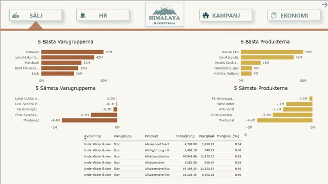Select the Bananer bar in best groups

pos(72,52)
